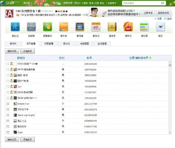Switch to the 群资料 tab

(13, 44)
